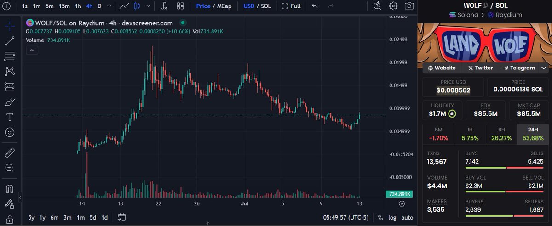Switch quote currency to SOL
Image resolution: width=552 pixels, height=226 pixels.
pos(267,6)
